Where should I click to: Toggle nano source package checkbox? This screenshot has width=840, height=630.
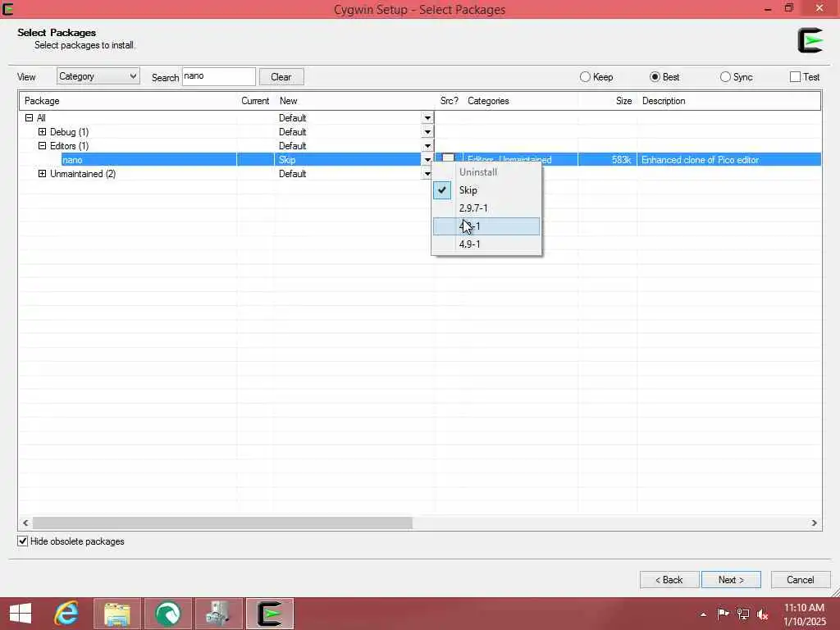[x=448, y=157]
